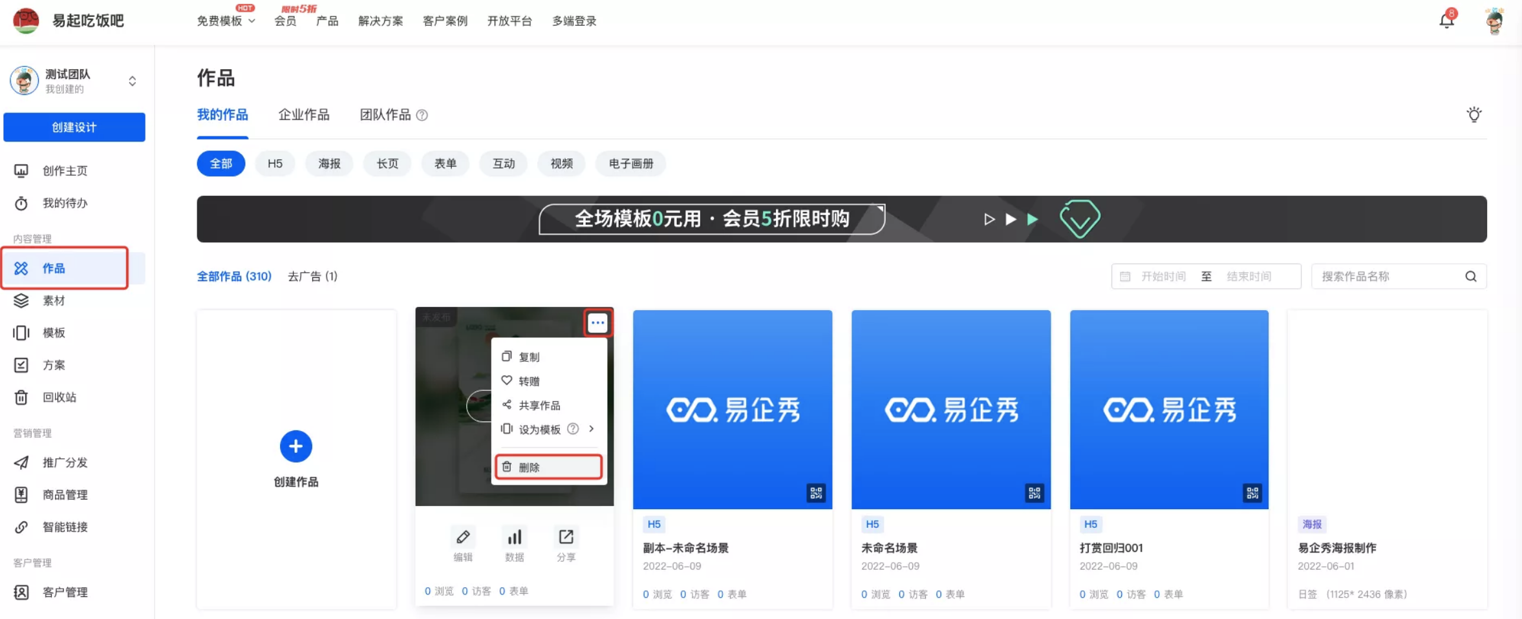Viewport: 1522px width, 619px height.
Task: Open 推广分发 in the sidebar
Action: click(65, 463)
